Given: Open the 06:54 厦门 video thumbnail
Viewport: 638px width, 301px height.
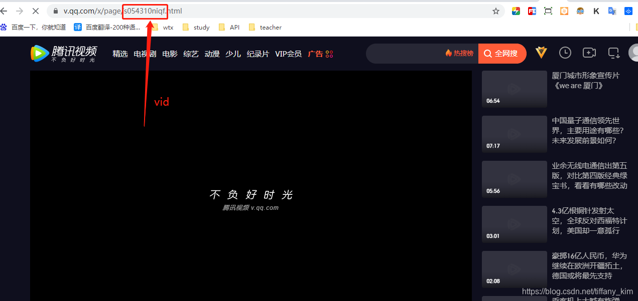Looking at the screenshot, I should [x=514, y=89].
